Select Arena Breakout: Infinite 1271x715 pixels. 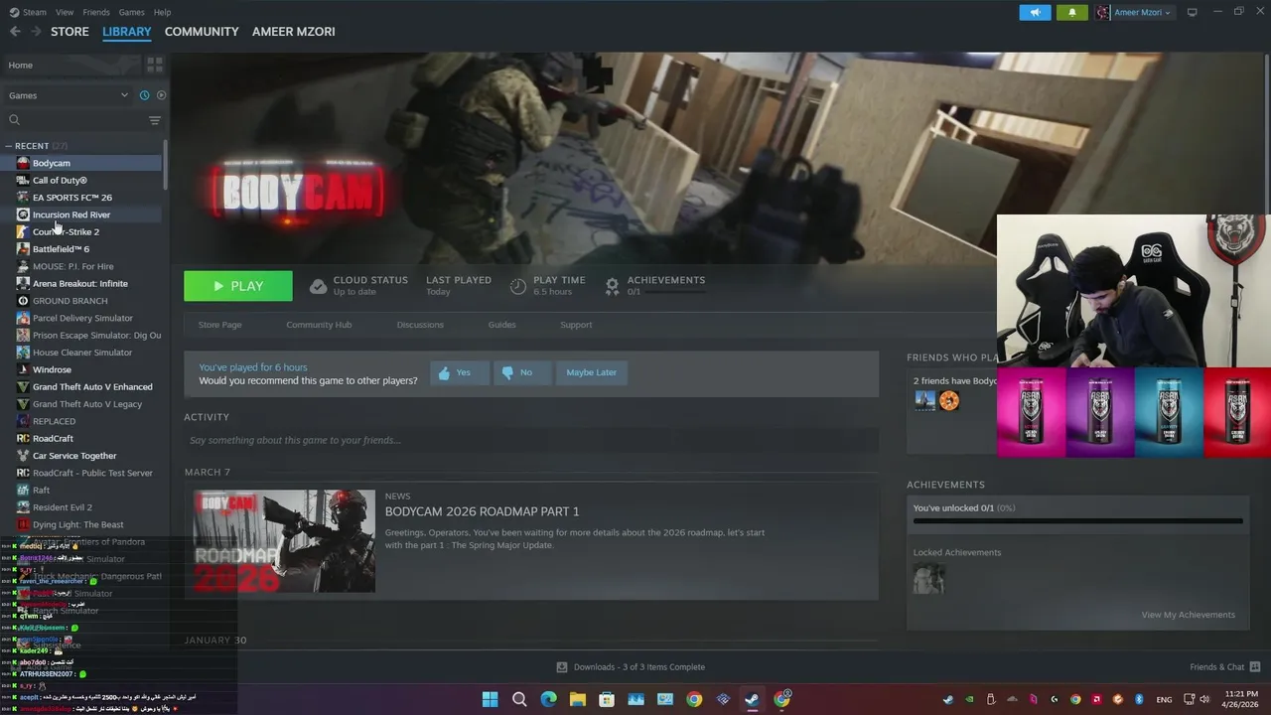81,284
